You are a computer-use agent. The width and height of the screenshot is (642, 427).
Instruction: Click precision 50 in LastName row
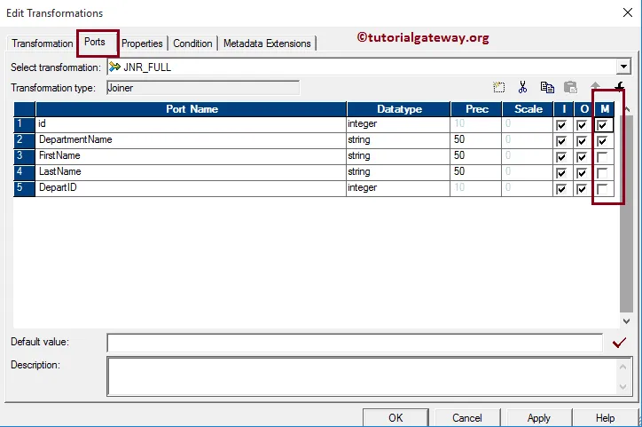coord(476,172)
